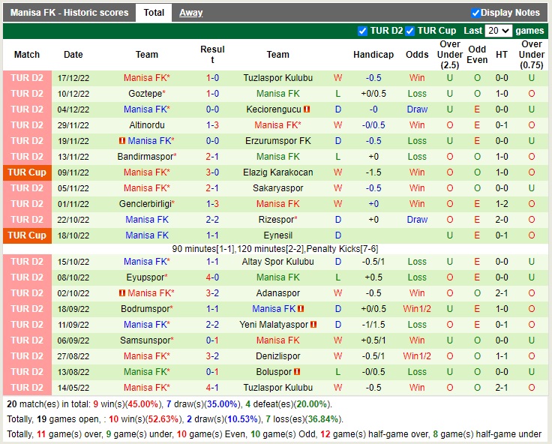Click the HT column header
Screen dimensions: 552x444
coord(502,55)
